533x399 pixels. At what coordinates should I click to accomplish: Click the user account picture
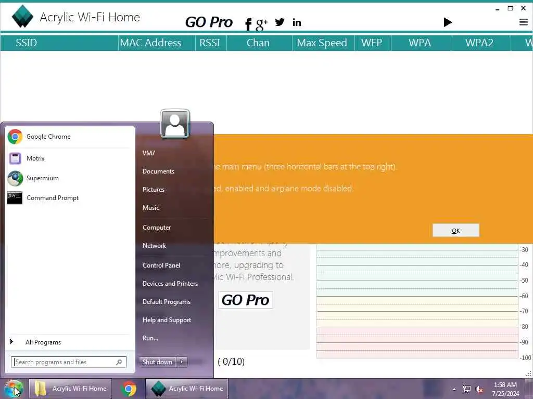pos(175,124)
